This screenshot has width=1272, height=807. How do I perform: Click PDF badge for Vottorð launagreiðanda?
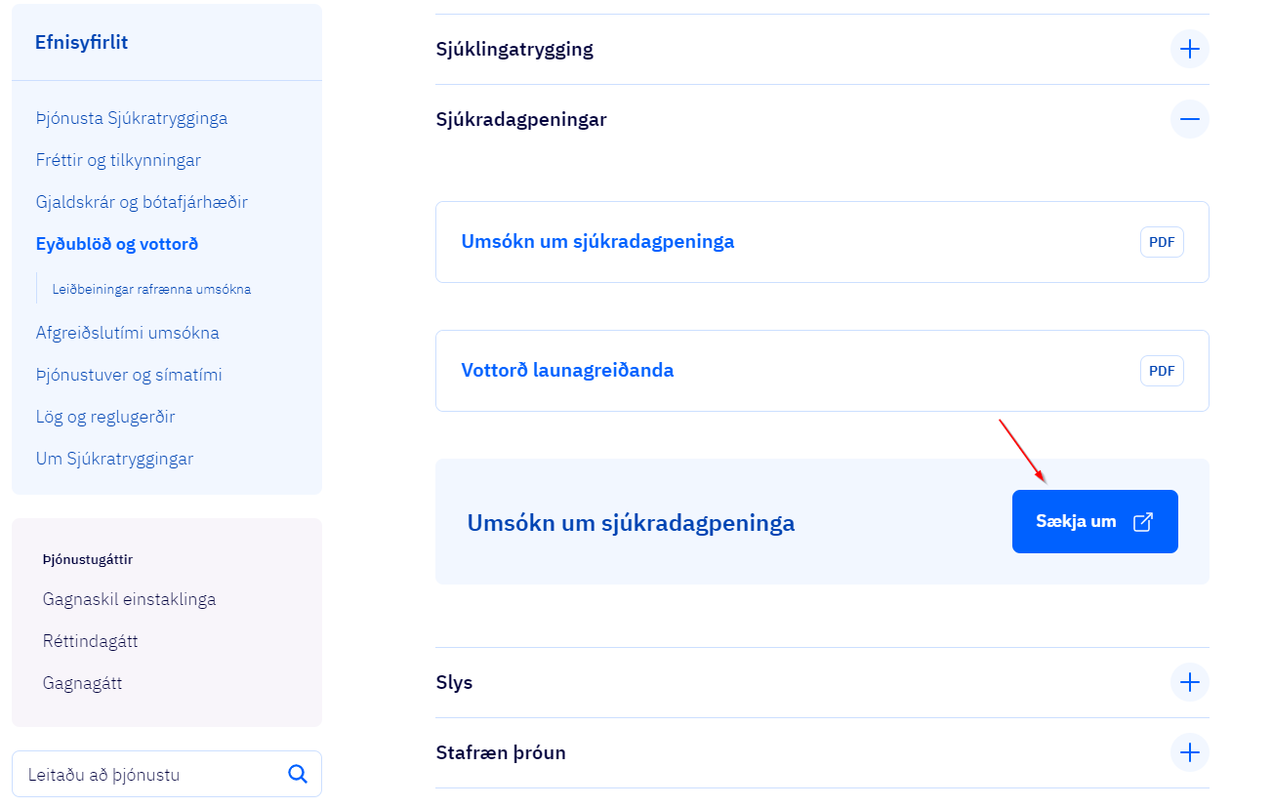click(x=1162, y=371)
